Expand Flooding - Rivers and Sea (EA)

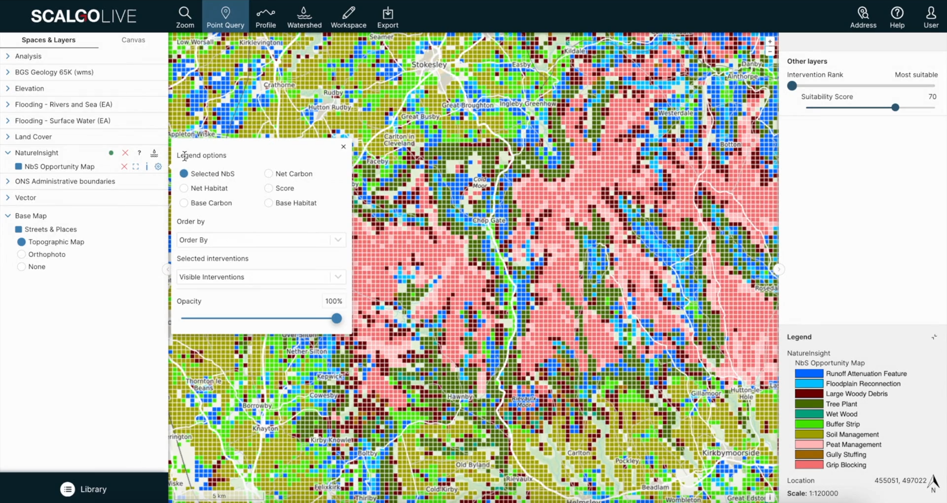(8, 104)
